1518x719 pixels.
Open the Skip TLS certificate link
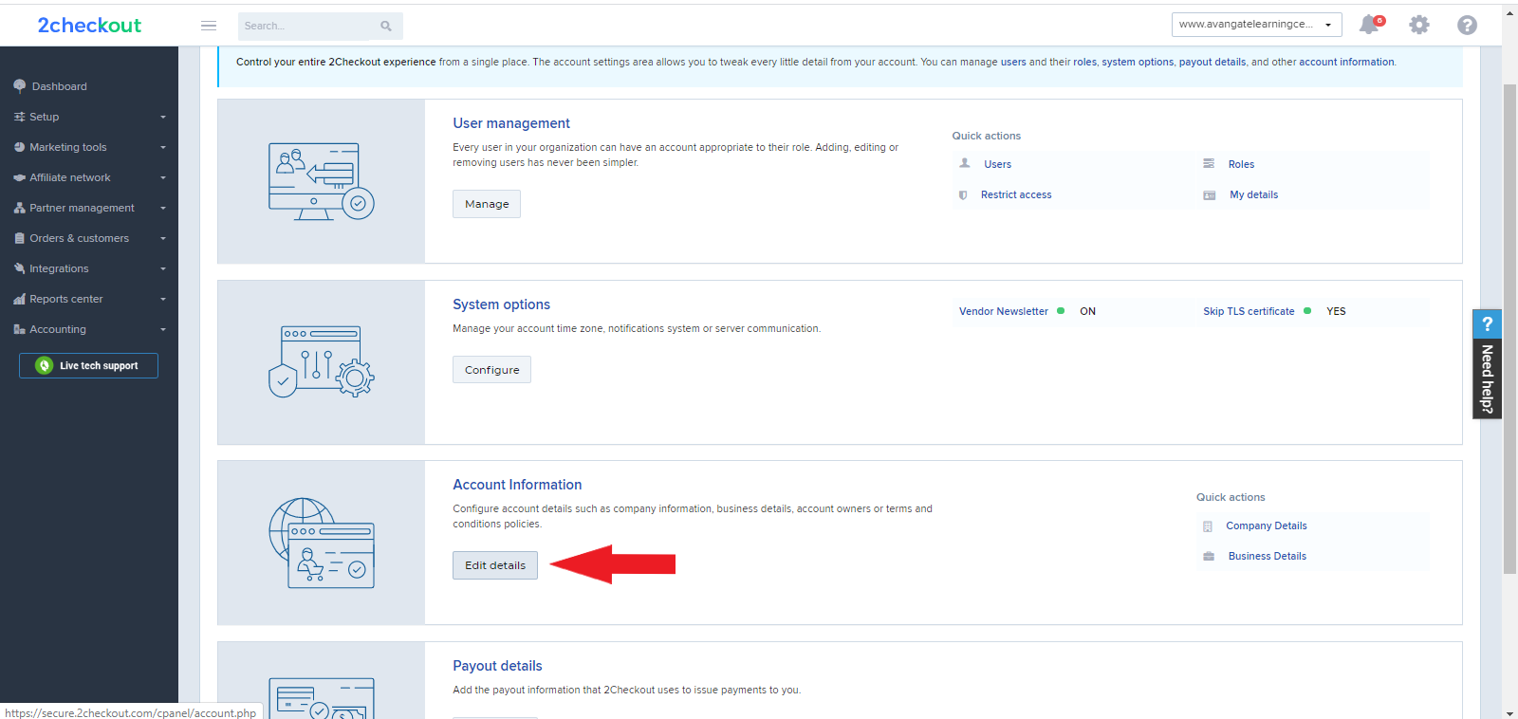(1249, 311)
